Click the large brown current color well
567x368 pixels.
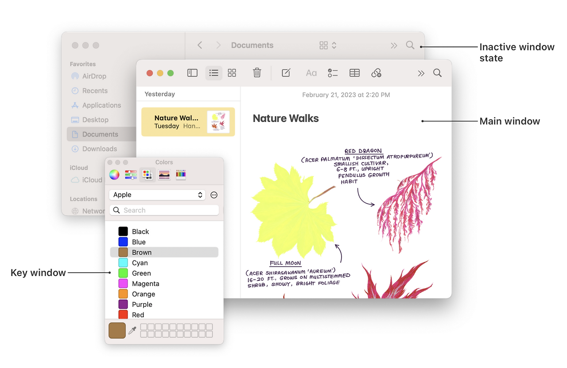[117, 330]
